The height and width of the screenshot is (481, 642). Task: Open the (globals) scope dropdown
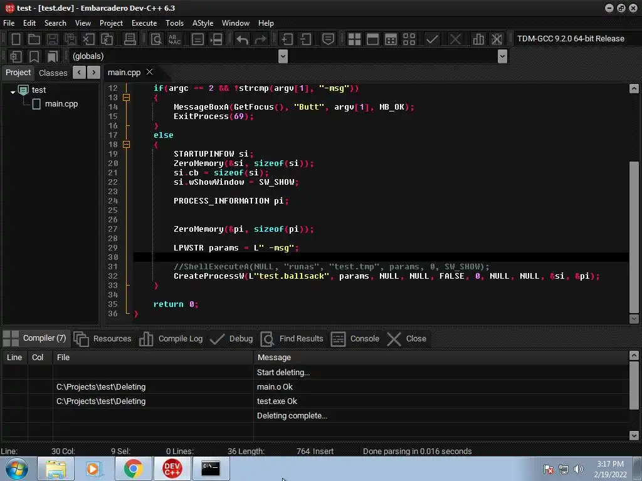tap(283, 56)
